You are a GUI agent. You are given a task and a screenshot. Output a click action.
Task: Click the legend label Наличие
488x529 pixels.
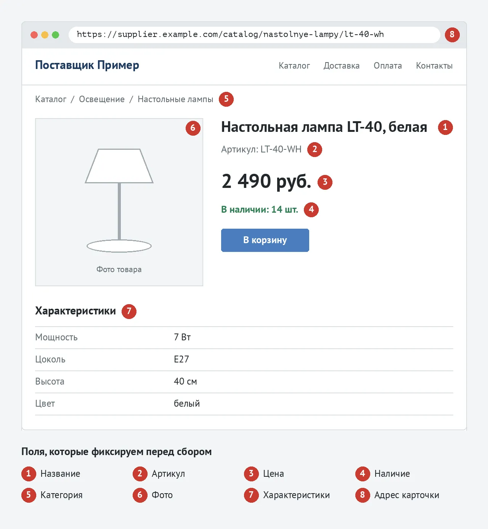point(392,474)
